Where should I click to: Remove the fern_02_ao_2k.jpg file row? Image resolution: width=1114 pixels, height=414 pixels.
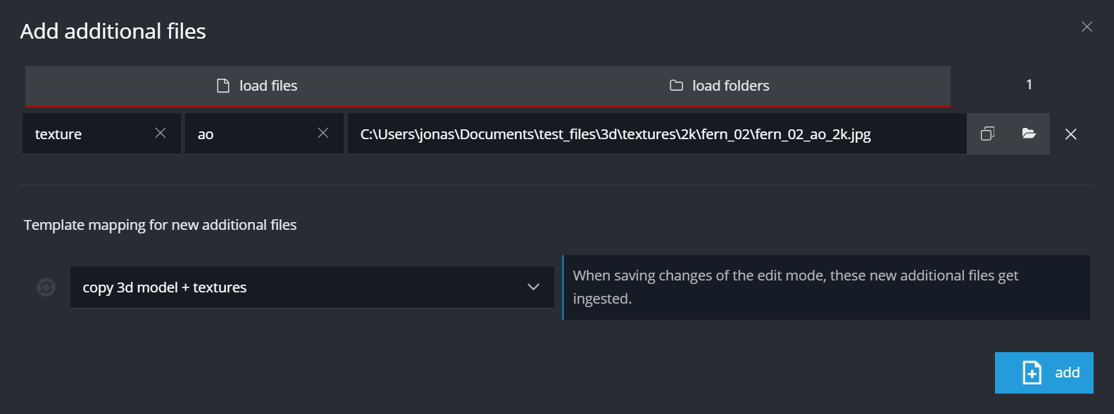(x=1070, y=134)
